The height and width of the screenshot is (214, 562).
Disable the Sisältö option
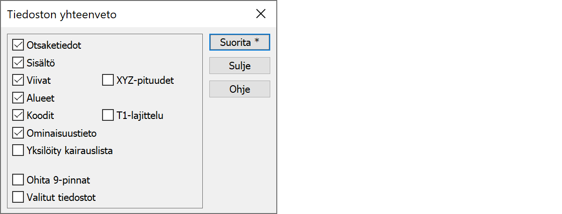point(18,63)
